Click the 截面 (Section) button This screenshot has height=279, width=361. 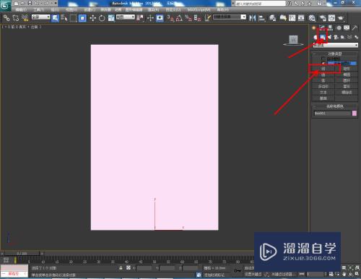pos(323,98)
